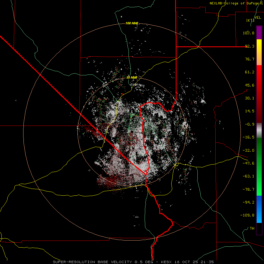The image size is (264, 264).
Task: Click the purple segment of the color bar
Action: coord(259,33)
